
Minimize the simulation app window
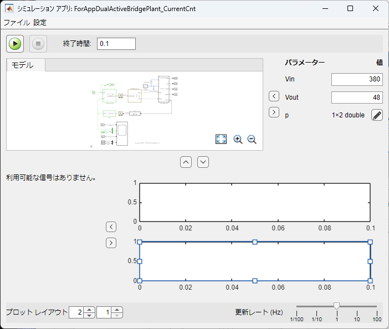click(325, 8)
